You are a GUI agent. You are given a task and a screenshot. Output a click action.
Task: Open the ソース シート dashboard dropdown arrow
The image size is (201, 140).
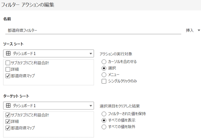[x=91, y=53]
